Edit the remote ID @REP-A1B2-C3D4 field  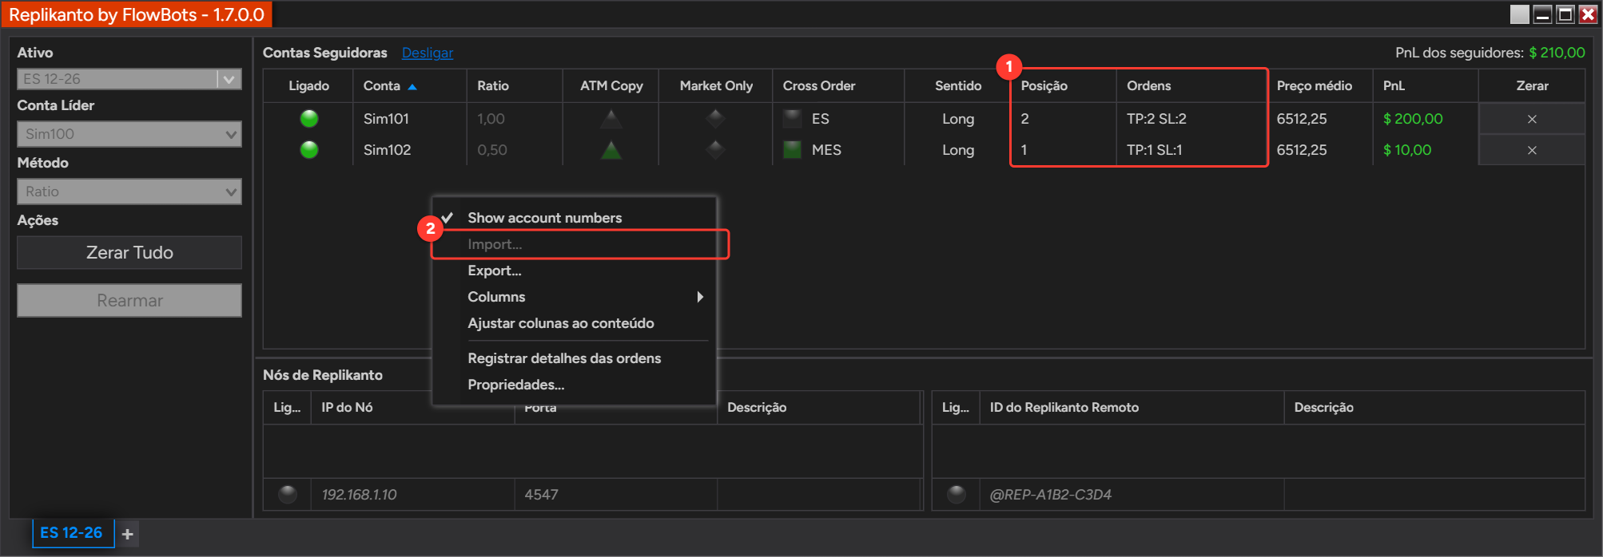pos(1132,495)
